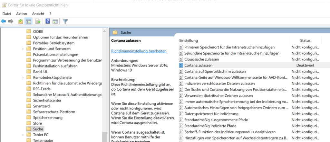Click the icon beside Datenspeicherort für Indizierung
The width and height of the screenshot is (330, 142).
point(181,114)
